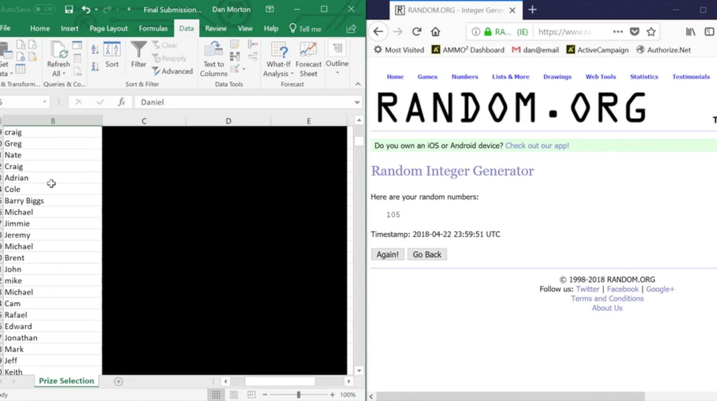Bookmark this page with the star
717x401 pixels.
click(651, 32)
